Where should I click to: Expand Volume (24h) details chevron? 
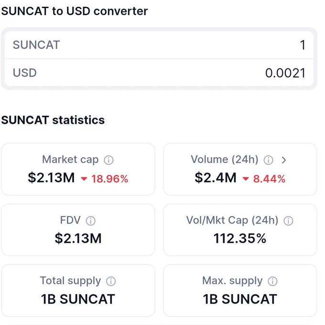(x=284, y=160)
